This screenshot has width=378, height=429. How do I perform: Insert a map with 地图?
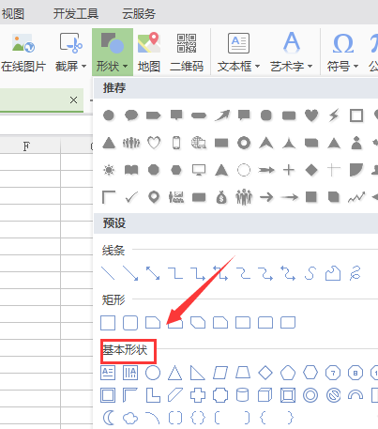point(149,53)
